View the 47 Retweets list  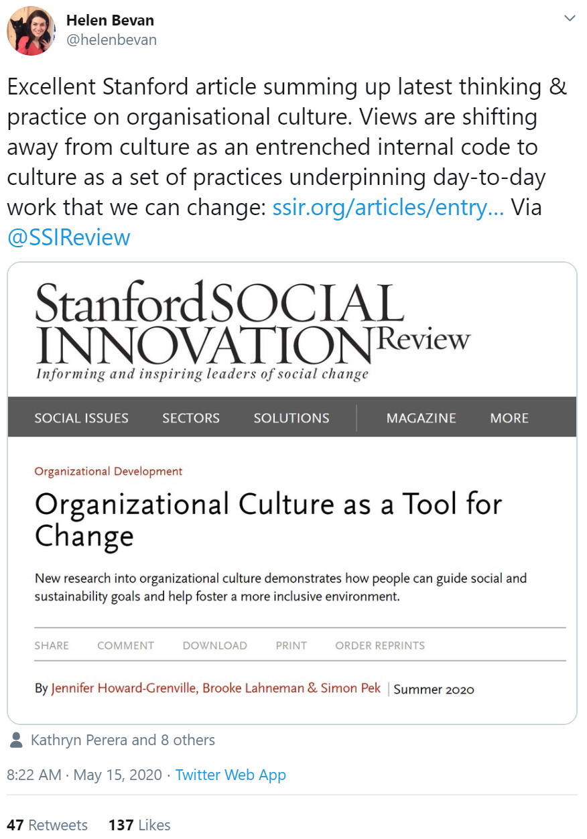47,824
